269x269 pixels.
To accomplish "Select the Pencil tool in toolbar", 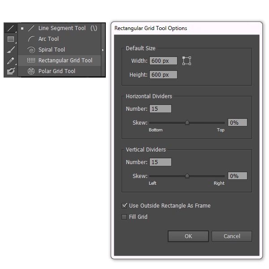I will 11,61.
